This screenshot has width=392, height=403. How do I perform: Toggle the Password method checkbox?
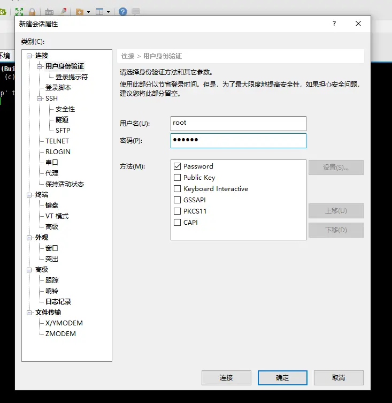[177, 166]
